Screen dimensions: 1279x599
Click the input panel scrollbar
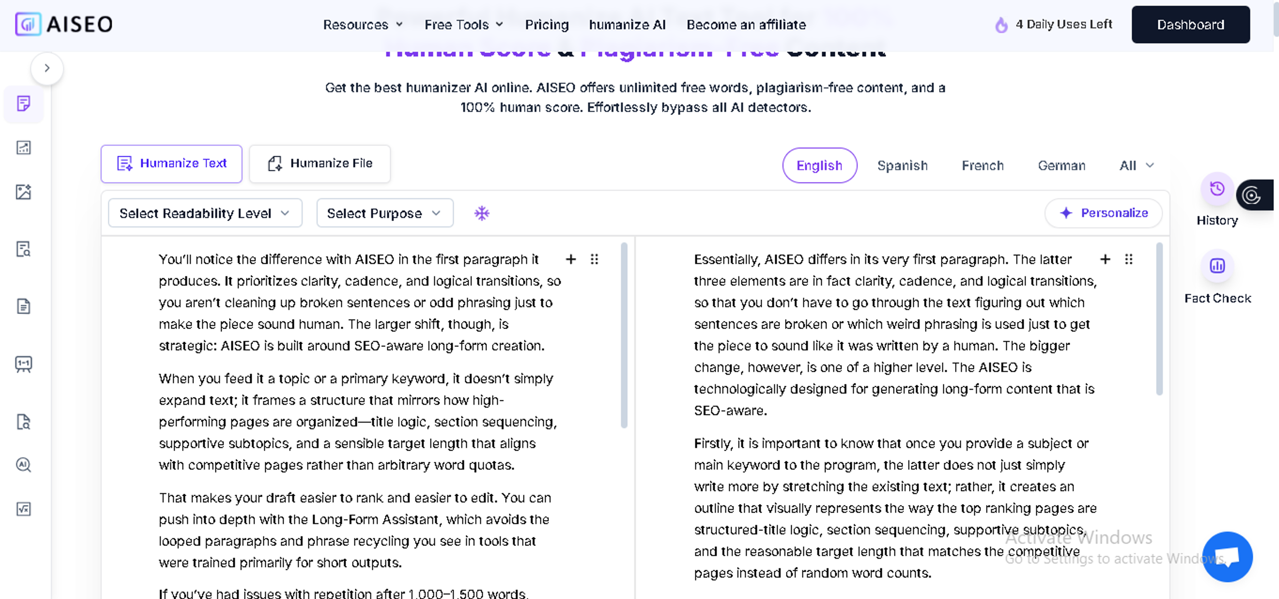624,335
